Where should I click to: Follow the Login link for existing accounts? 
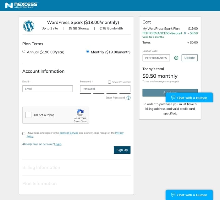click(x=58, y=144)
